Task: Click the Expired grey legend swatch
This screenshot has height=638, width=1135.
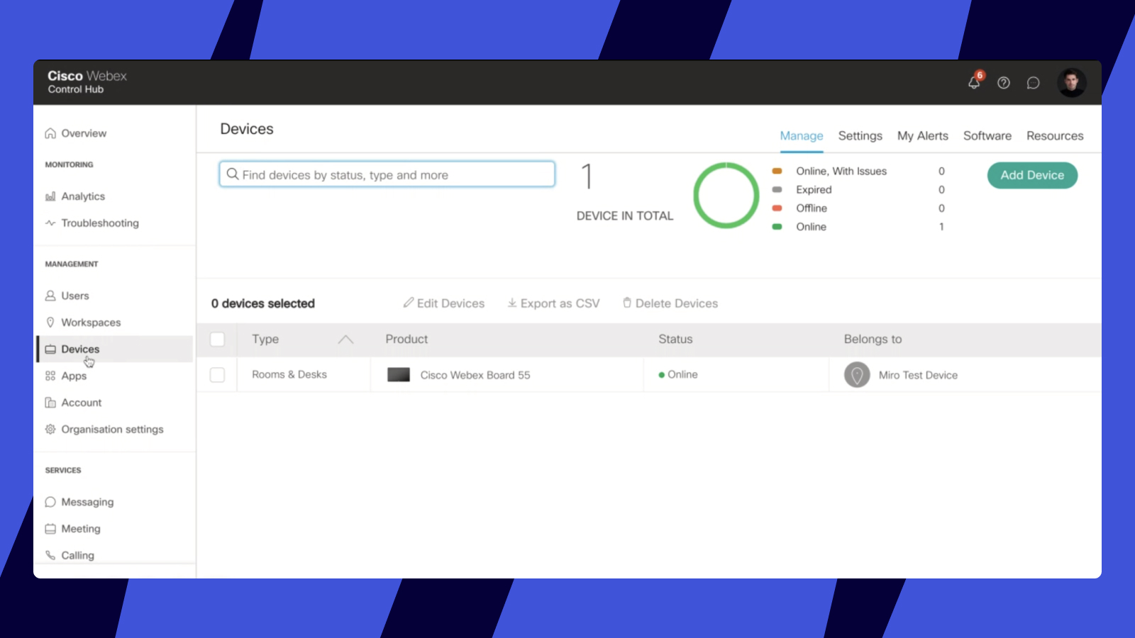Action: coord(777,189)
